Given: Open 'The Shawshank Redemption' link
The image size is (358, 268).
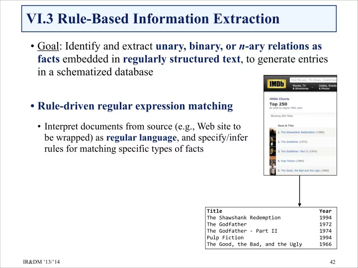Looking at the screenshot, I should point(298,132).
